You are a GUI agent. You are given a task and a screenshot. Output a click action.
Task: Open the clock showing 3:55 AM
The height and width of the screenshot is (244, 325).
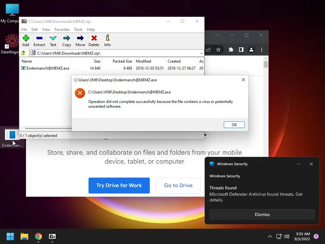pos(302,236)
